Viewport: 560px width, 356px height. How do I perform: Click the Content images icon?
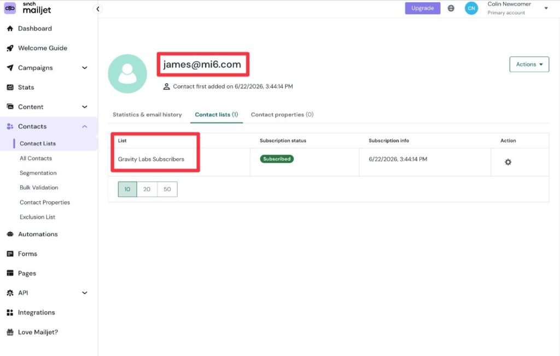[x=10, y=107]
